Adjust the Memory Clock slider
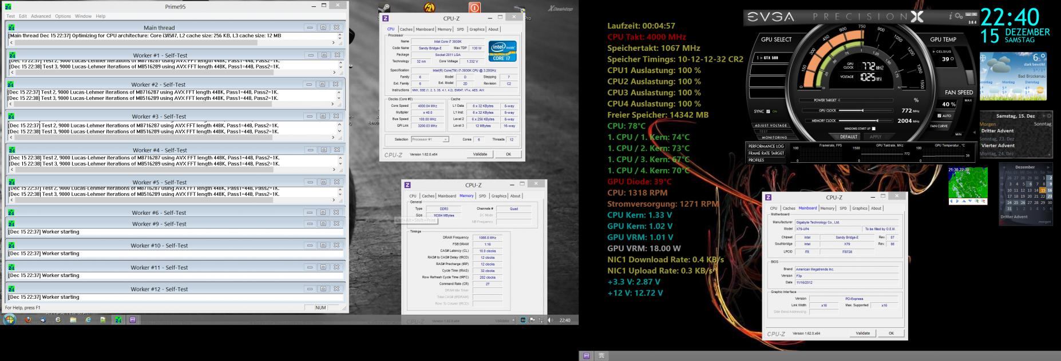The height and width of the screenshot is (361, 1061). pos(866,121)
